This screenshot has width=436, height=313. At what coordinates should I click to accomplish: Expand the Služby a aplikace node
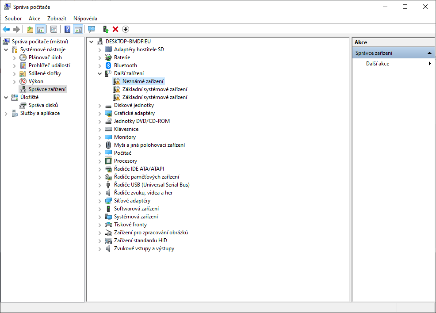pyautogui.click(x=6, y=114)
